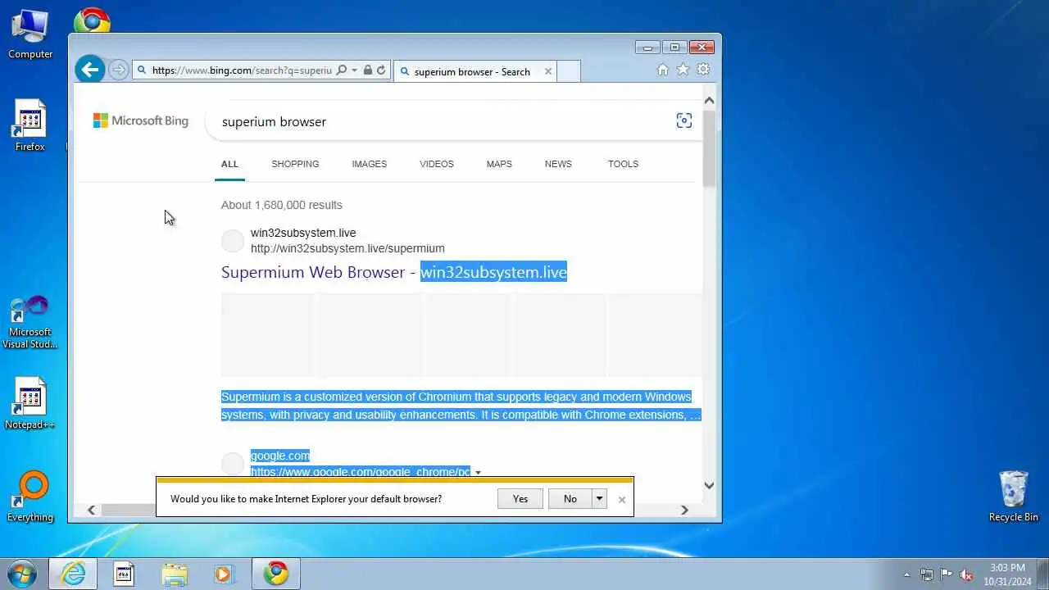
Task: Click the network tray icon
Action: click(927, 574)
